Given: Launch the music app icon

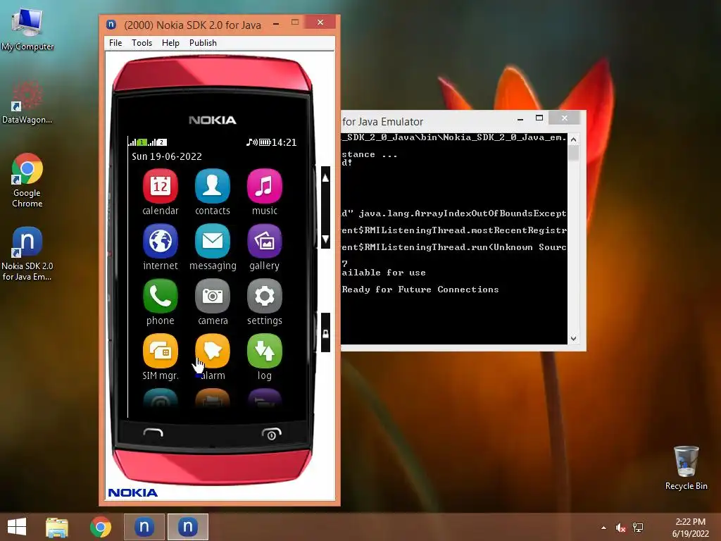Looking at the screenshot, I should [x=265, y=186].
